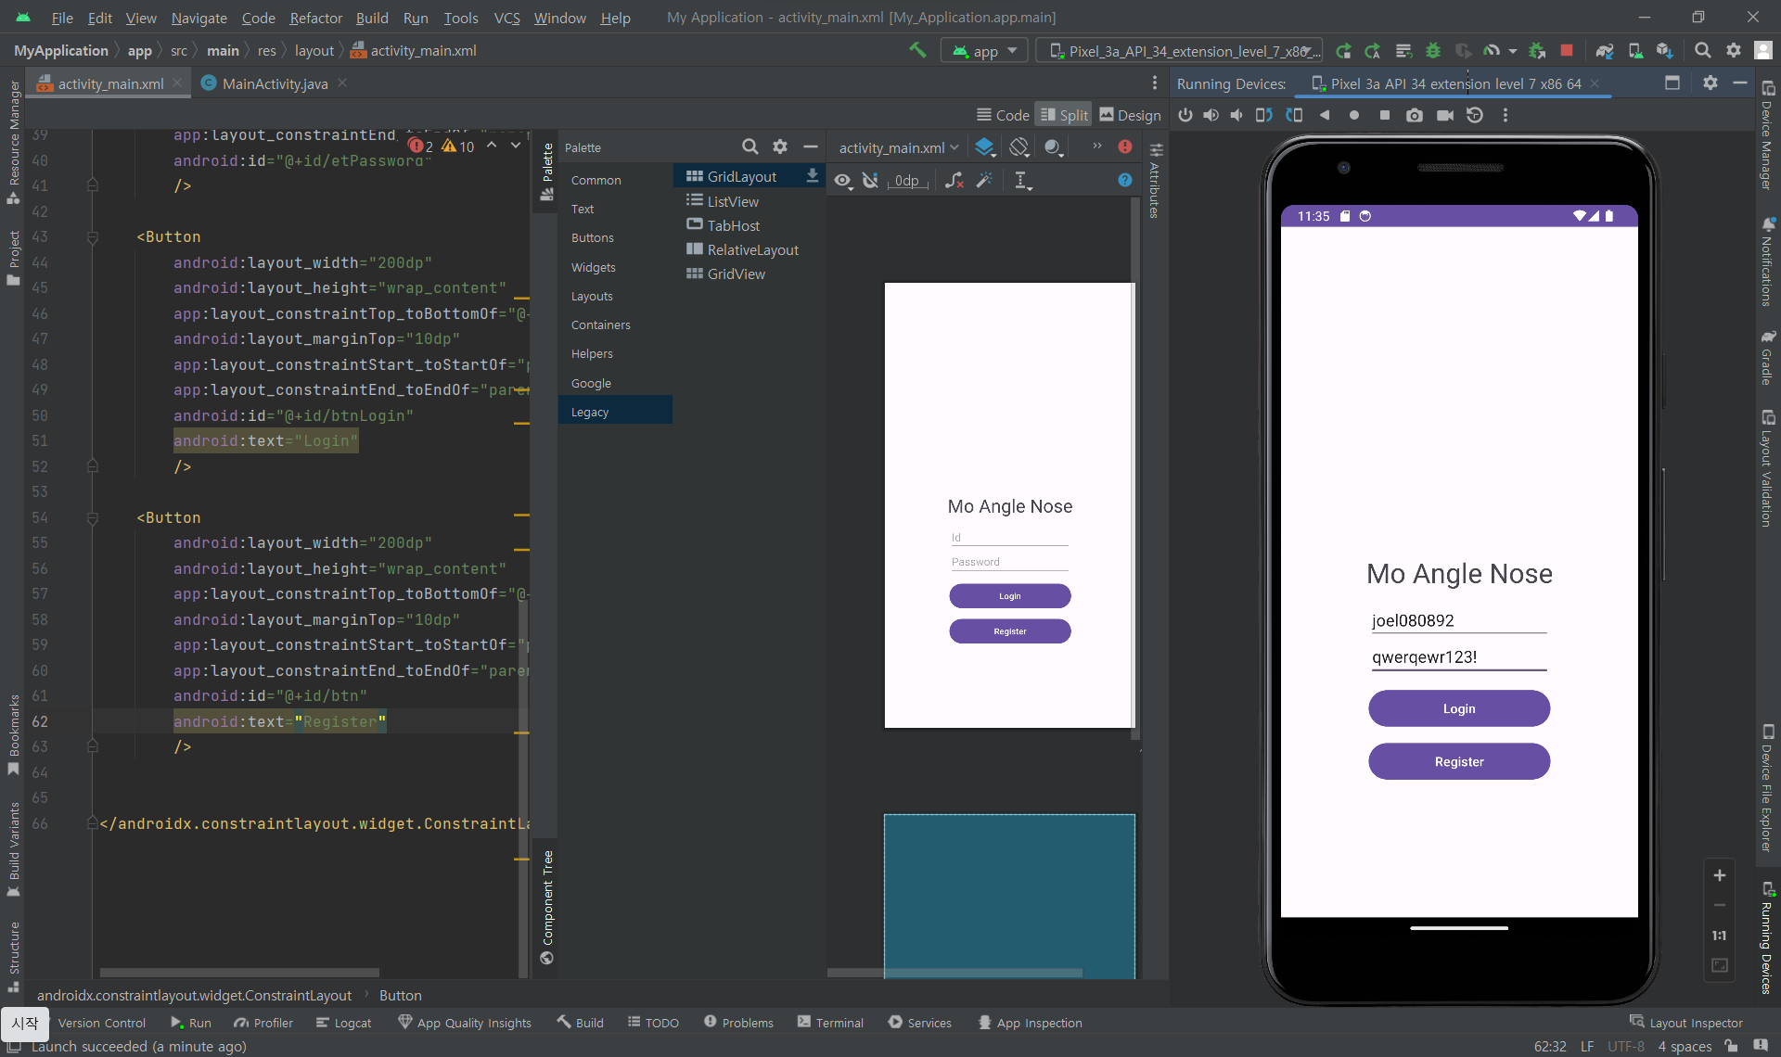Viewport: 1781px width, 1057px height.
Task: Click the Login button in emulator
Action: 1458,708
